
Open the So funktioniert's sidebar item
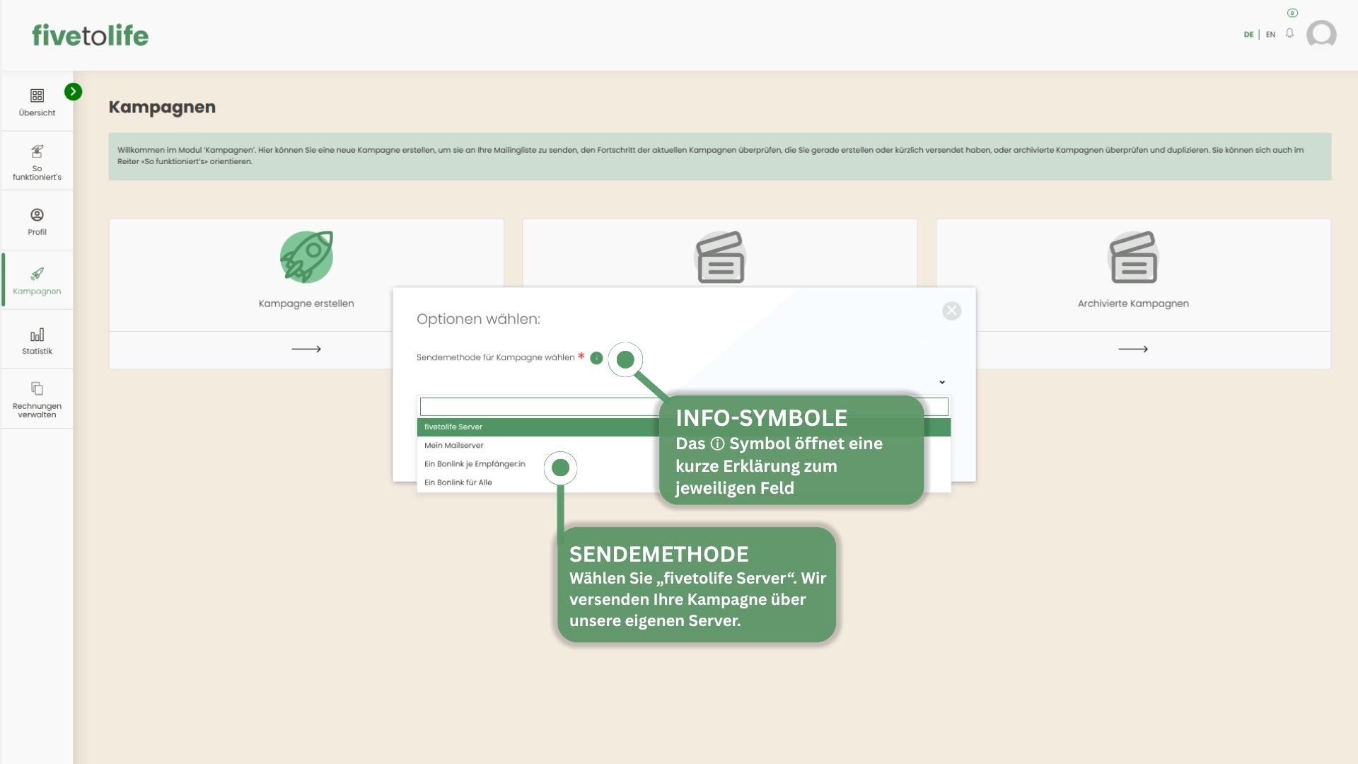pos(37,162)
